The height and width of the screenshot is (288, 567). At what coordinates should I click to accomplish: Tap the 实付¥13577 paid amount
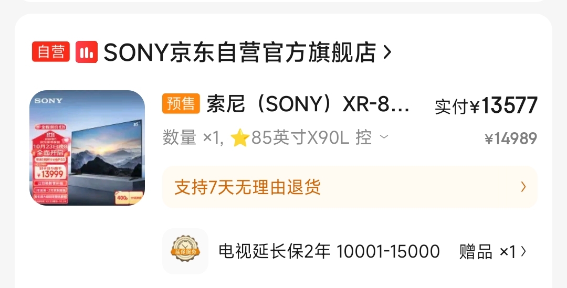[486, 105]
